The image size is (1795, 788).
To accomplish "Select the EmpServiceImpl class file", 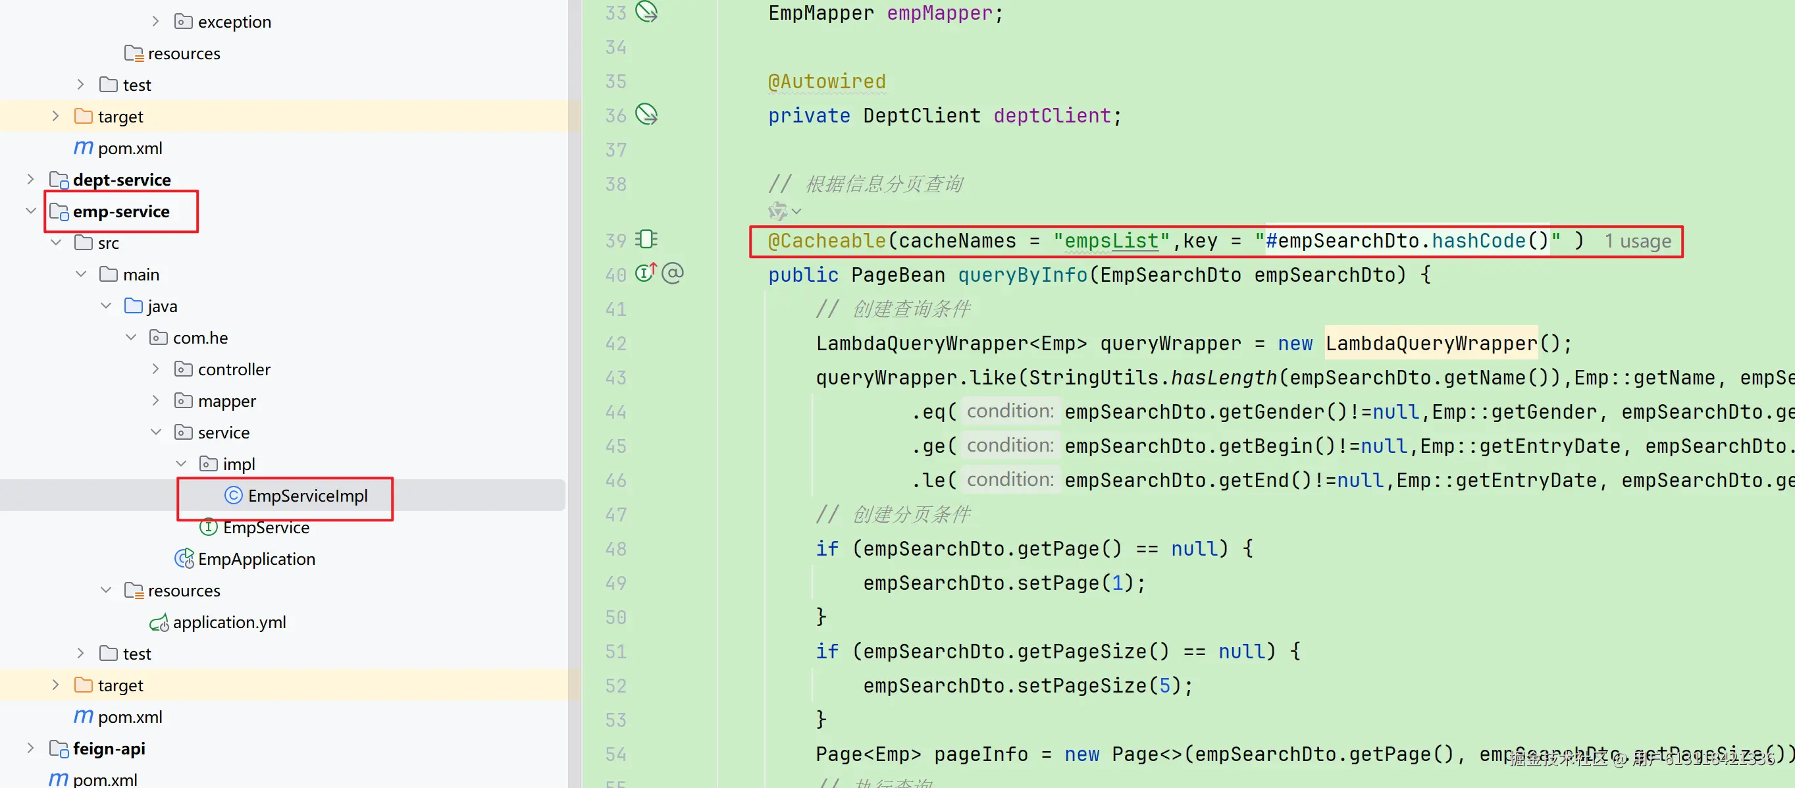I will point(307,495).
